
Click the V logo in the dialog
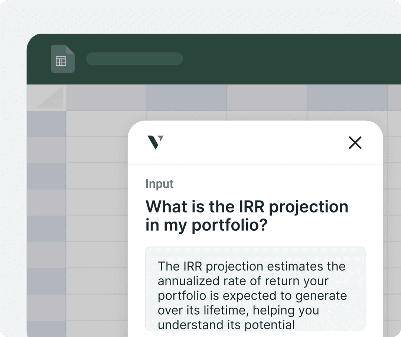(155, 142)
